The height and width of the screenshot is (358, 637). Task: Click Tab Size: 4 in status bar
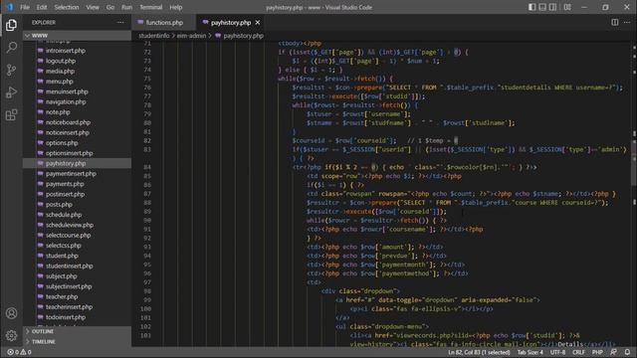coord(530,352)
